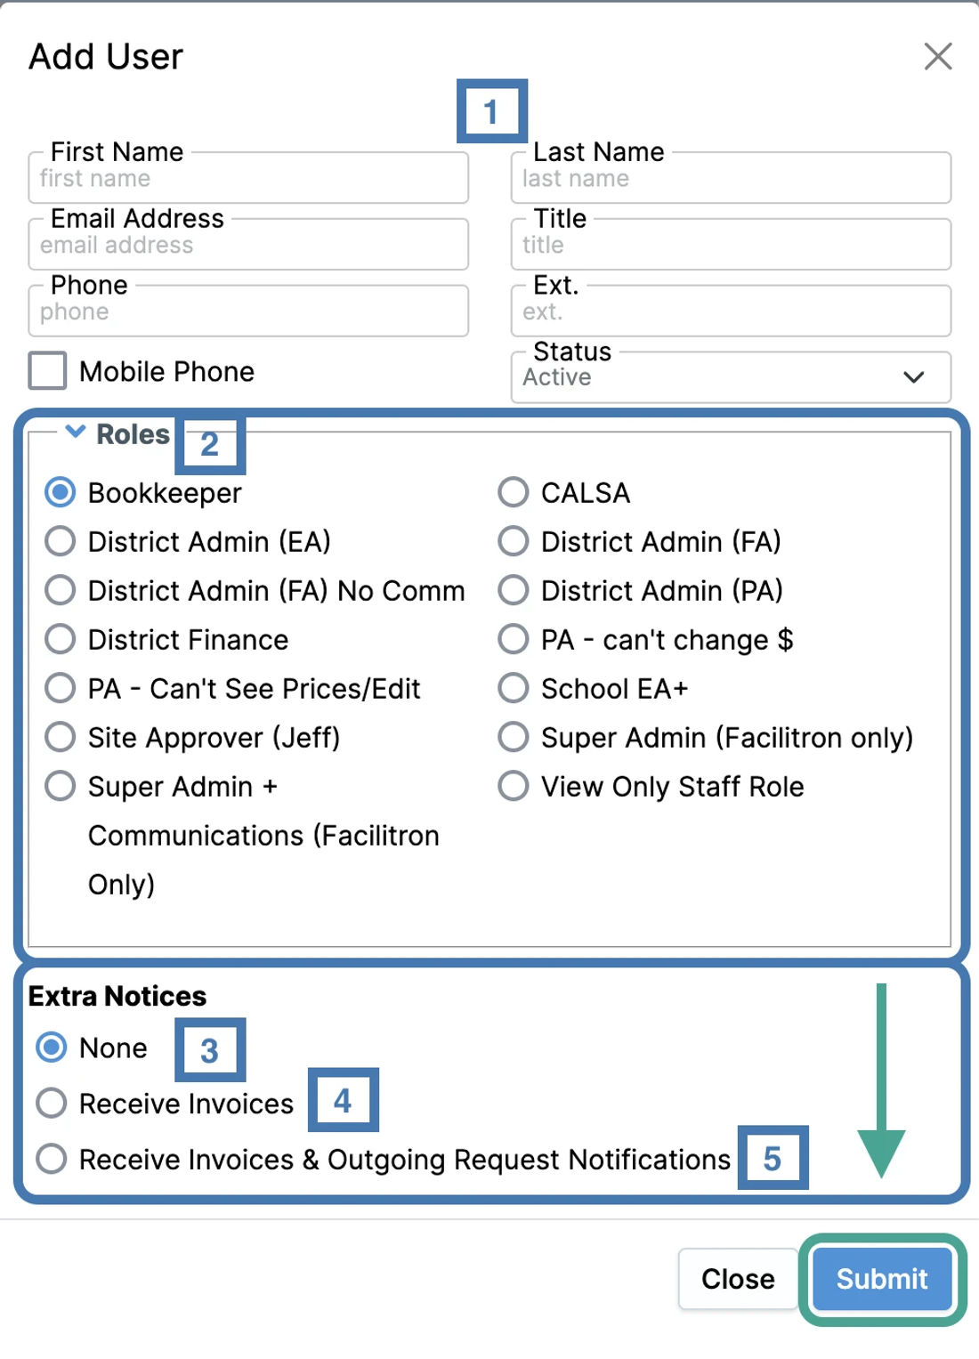Open the Status dropdown
The width and height of the screenshot is (979, 1359).
click(x=731, y=377)
